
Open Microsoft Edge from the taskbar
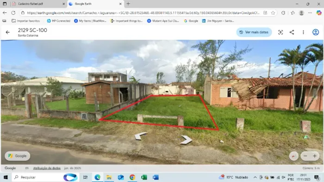(x=97, y=177)
